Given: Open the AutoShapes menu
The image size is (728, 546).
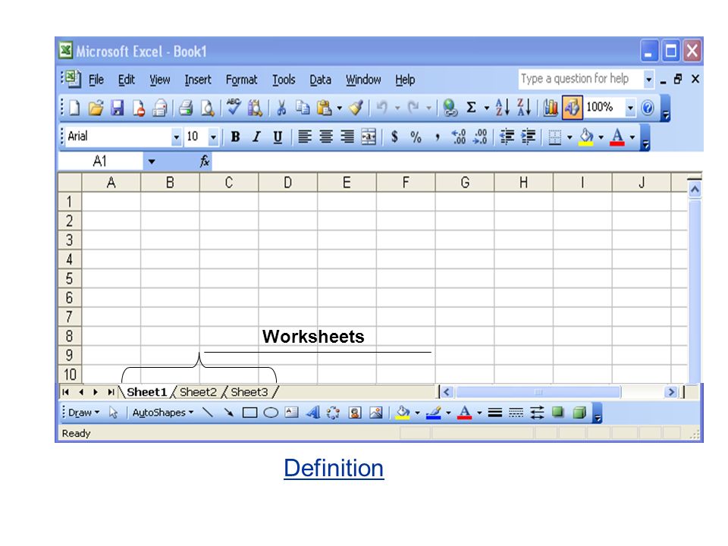Looking at the screenshot, I should pos(162,413).
